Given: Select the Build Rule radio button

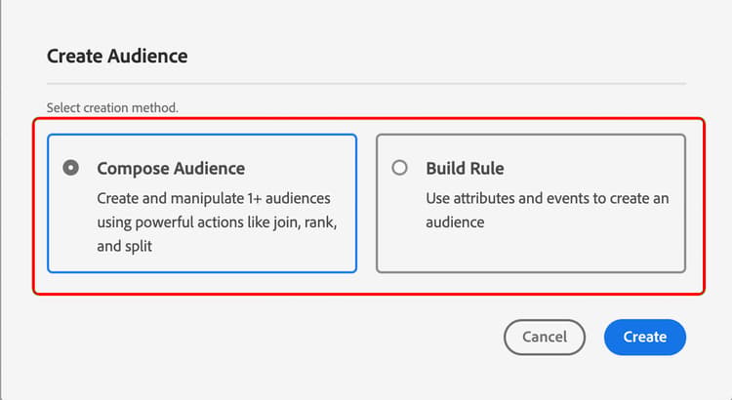Looking at the screenshot, I should click(x=399, y=168).
